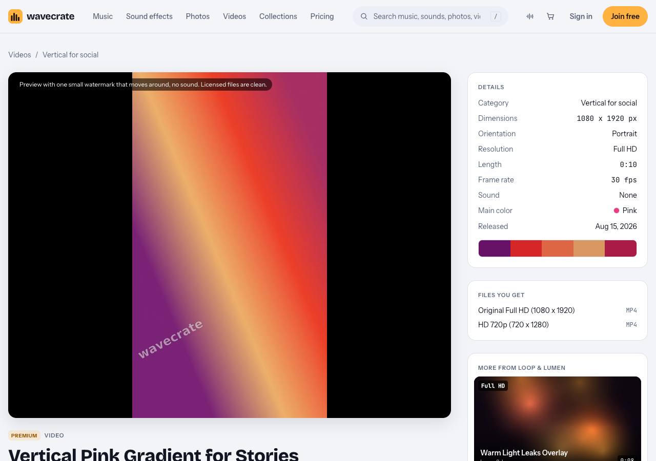Go to Videos breadcrumb link
Image resolution: width=656 pixels, height=461 pixels.
pyautogui.click(x=19, y=55)
